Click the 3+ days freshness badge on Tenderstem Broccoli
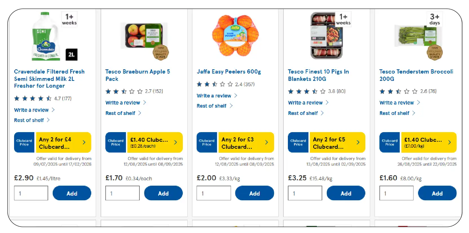469x233 pixels. pyautogui.click(x=434, y=19)
